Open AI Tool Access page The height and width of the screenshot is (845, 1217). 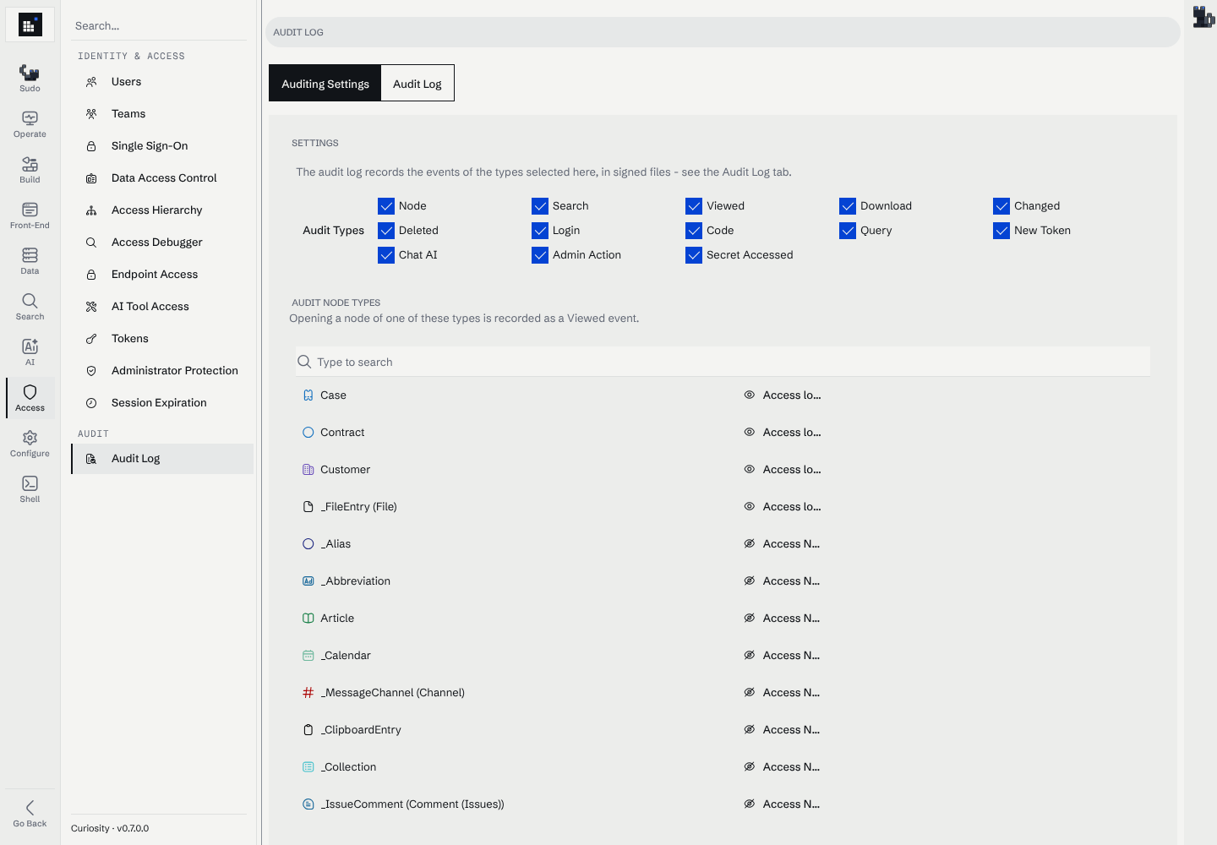[x=162, y=307]
